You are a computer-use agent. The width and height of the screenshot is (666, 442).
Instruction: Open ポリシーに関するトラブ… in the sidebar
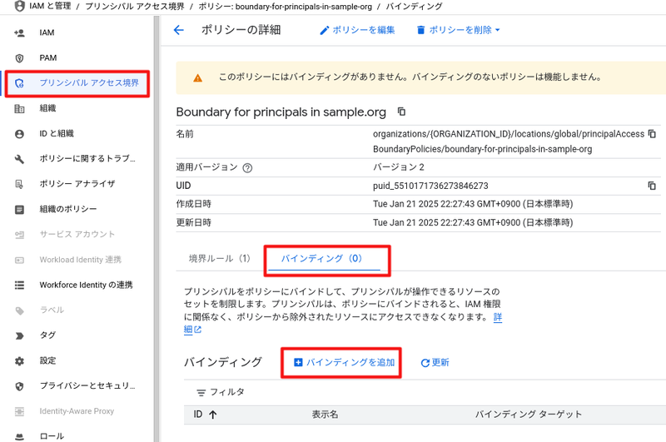click(87, 158)
